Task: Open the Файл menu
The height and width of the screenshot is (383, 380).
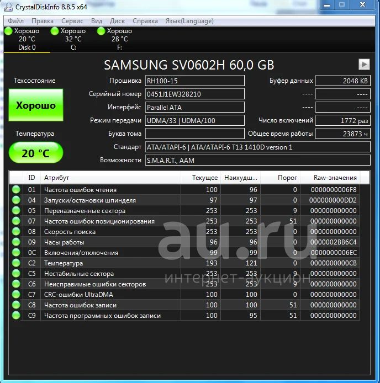Action: pos(15,21)
